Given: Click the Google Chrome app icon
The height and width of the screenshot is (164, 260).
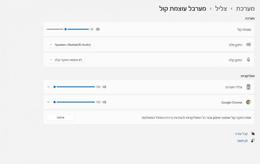Looking at the screenshot, I should tap(248, 102).
